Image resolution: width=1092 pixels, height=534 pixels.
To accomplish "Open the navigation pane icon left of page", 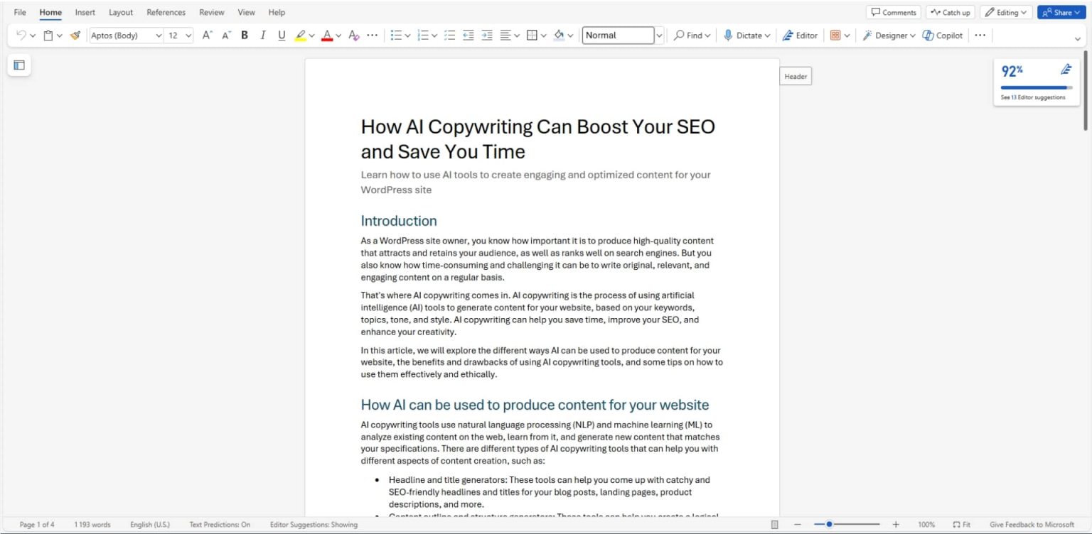I will [19, 65].
